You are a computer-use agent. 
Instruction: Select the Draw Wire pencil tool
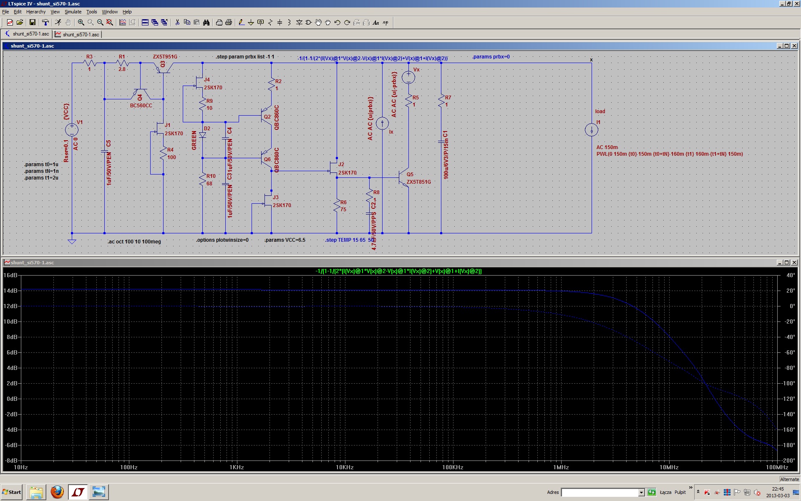tap(242, 23)
